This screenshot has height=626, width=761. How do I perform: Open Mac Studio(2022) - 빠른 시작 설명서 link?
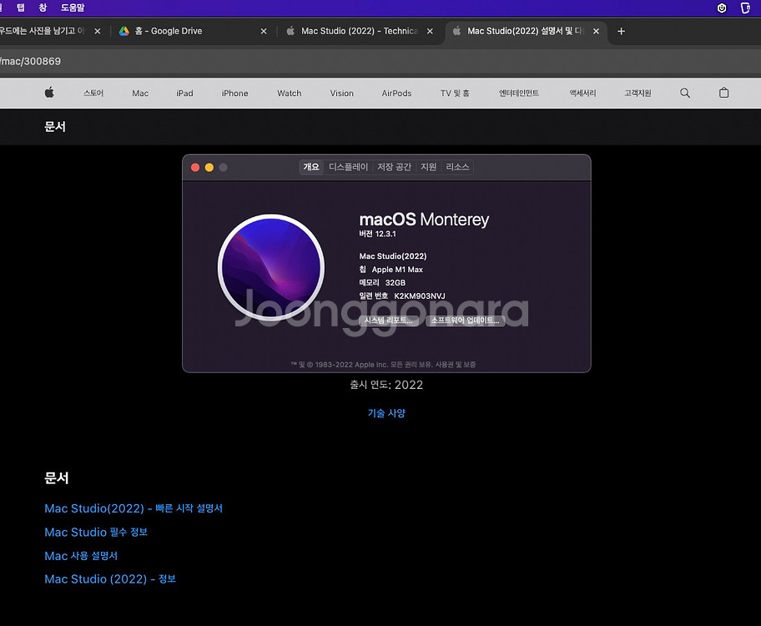[134, 508]
